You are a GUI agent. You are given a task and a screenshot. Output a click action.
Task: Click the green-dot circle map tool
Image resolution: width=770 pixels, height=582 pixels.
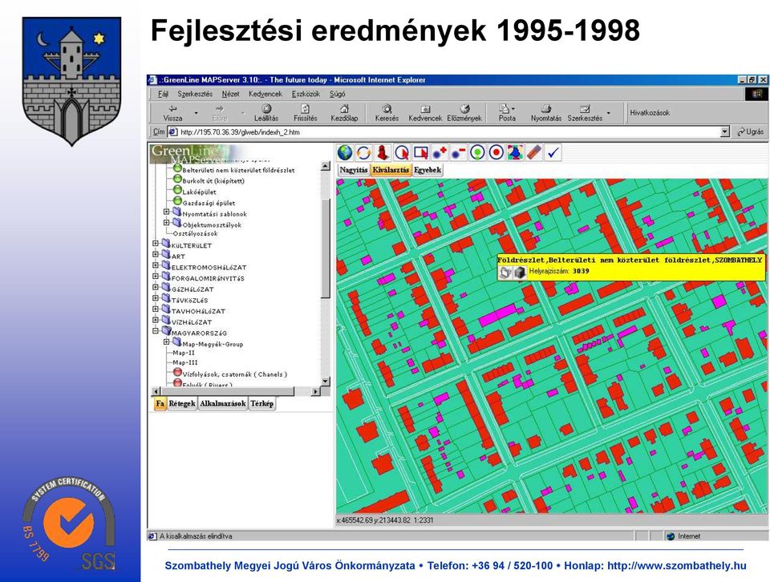tap(477, 152)
